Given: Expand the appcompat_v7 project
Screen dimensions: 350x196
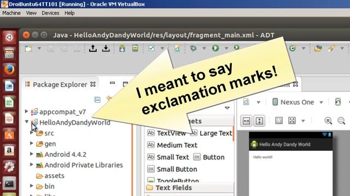Looking at the screenshot, I should tap(27, 111).
